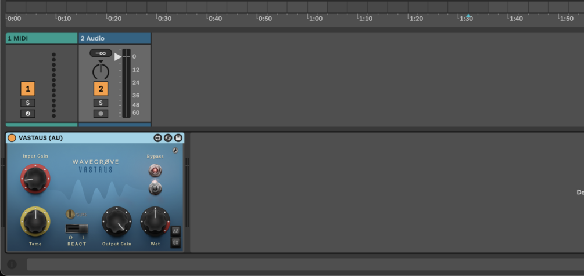Click the 1:50 mark on the time ruler
The width and height of the screenshot is (584, 276).
(566, 19)
